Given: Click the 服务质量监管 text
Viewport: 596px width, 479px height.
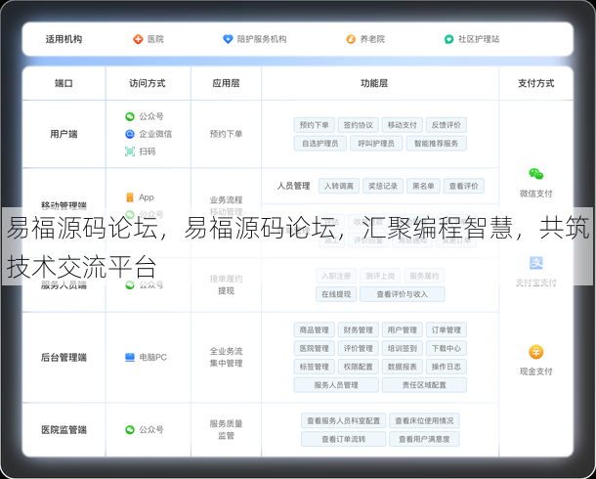Looking at the screenshot, I should [x=226, y=429].
